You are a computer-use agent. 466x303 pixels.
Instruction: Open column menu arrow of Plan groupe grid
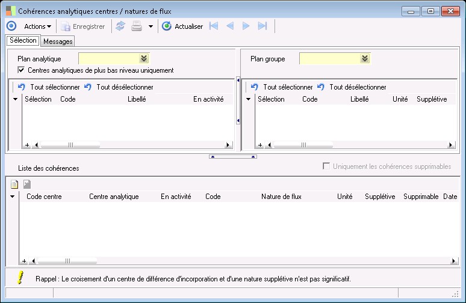pos(249,99)
